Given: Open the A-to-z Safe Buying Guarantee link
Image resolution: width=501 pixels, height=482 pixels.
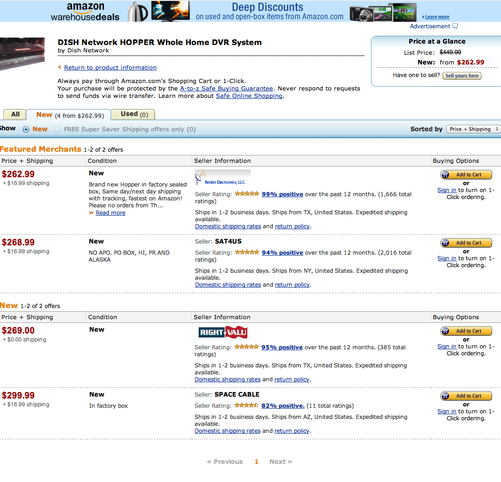Looking at the screenshot, I should [226, 89].
